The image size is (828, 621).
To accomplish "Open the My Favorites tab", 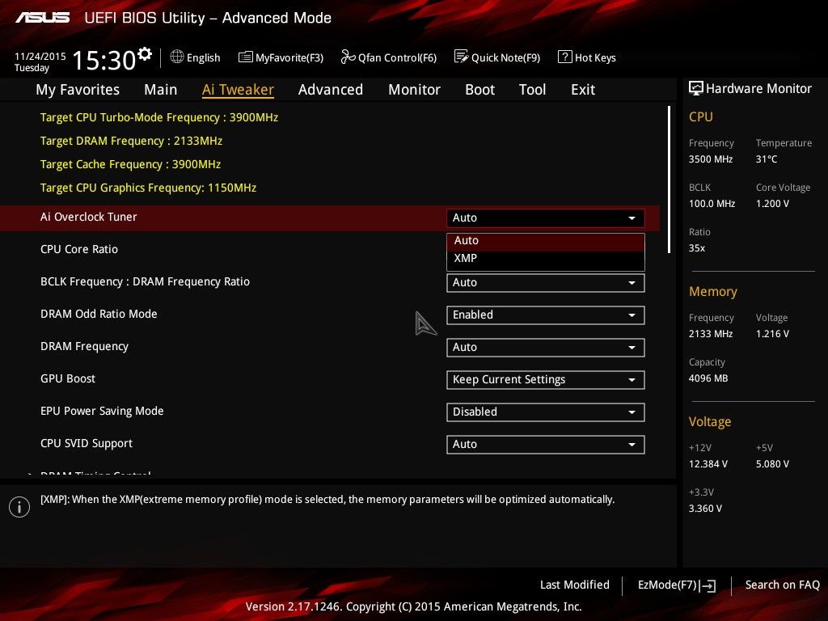I will tap(78, 90).
